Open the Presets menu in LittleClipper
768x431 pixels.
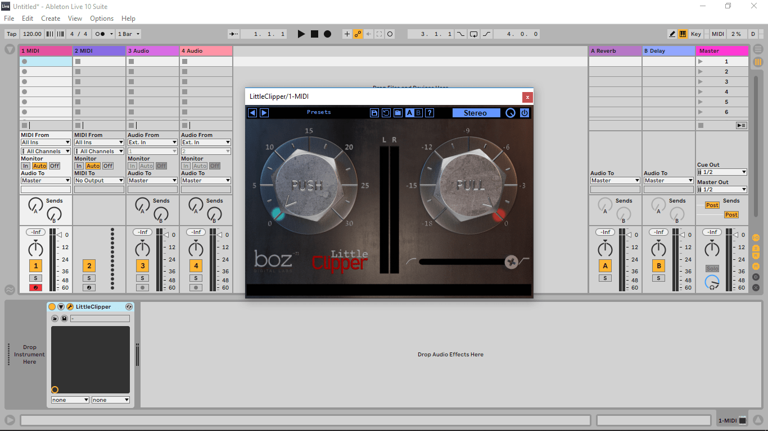coord(319,112)
